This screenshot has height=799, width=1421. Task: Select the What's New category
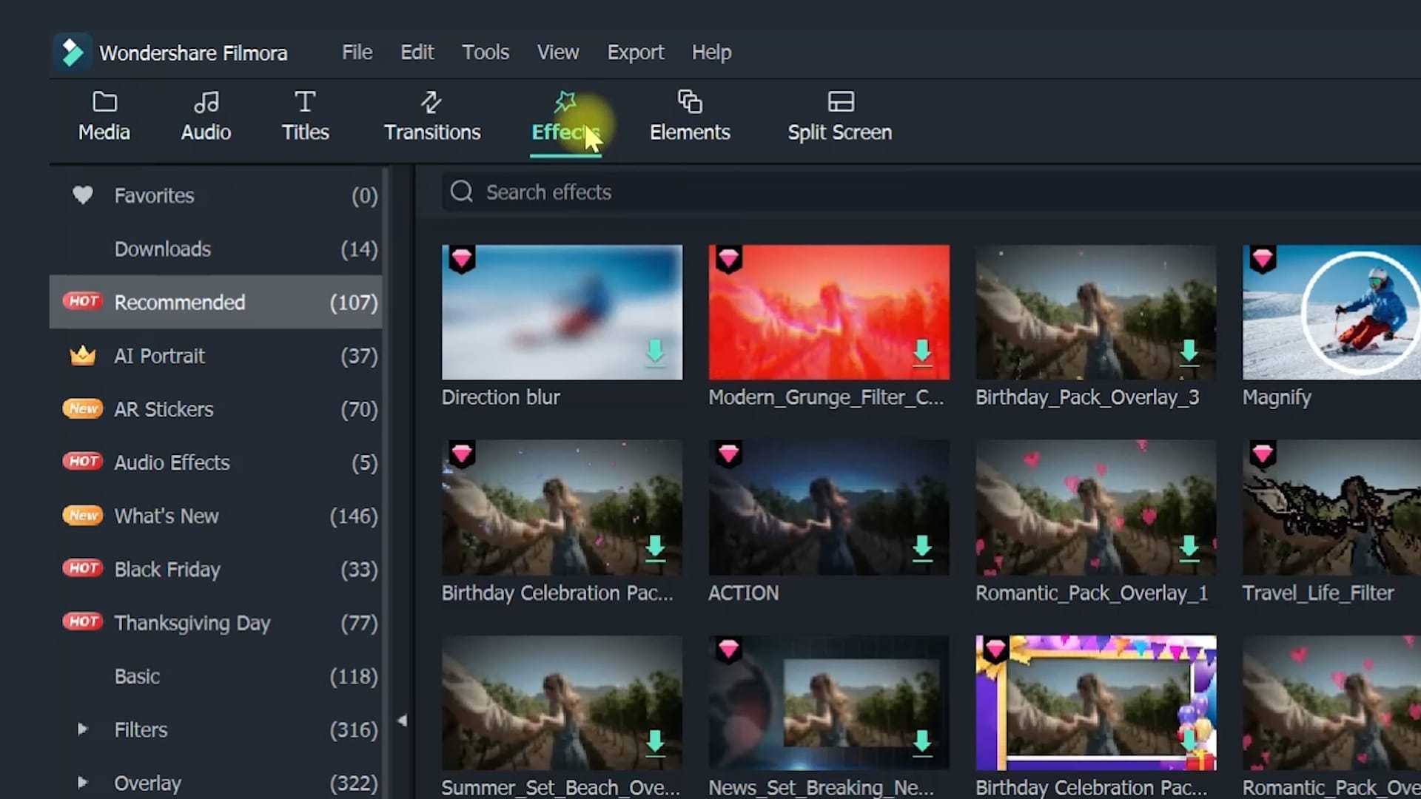coord(166,516)
